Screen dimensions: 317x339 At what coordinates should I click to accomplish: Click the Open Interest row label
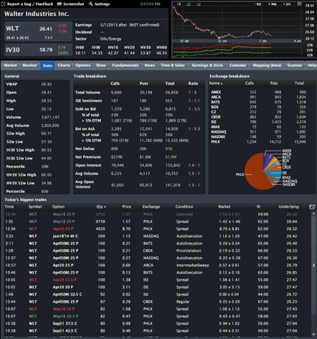pos(88,165)
